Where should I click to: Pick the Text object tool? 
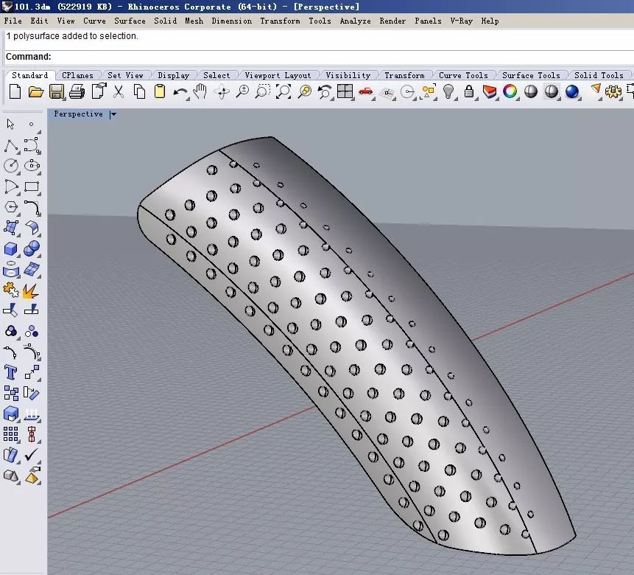click(11, 372)
